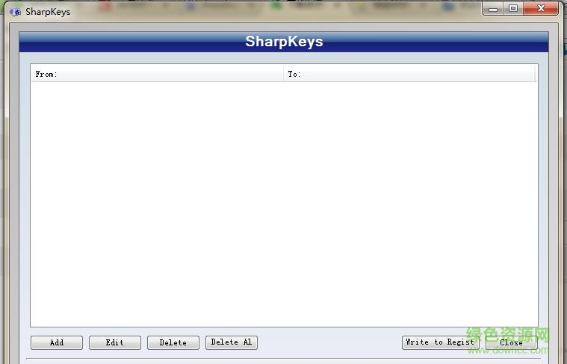Image resolution: width=567 pixels, height=364 pixels.
Task: Open the SharpKeys title bar icon menu
Action: tap(15, 12)
